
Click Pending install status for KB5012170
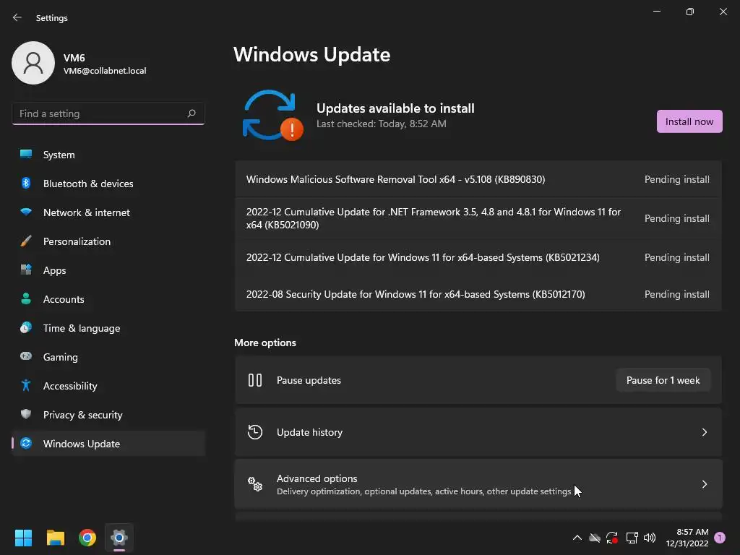(x=676, y=294)
